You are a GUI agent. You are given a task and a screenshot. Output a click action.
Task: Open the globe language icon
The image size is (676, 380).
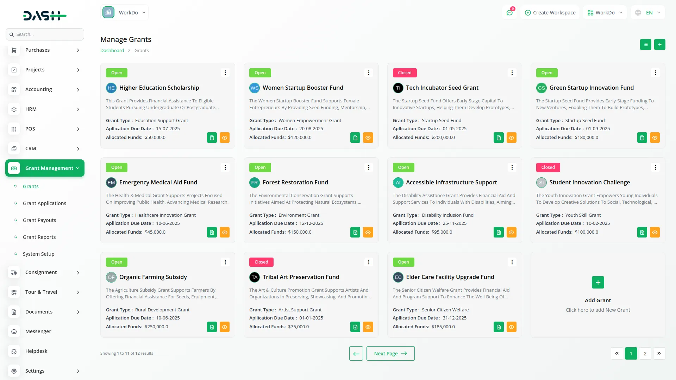(x=638, y=12)
